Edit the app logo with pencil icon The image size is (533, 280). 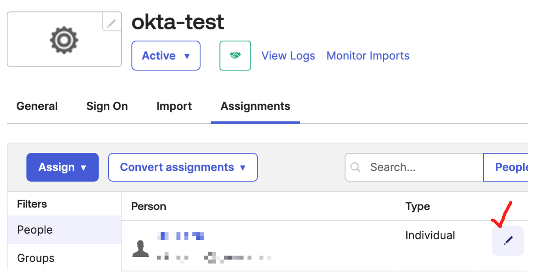[x=112, y=21]
